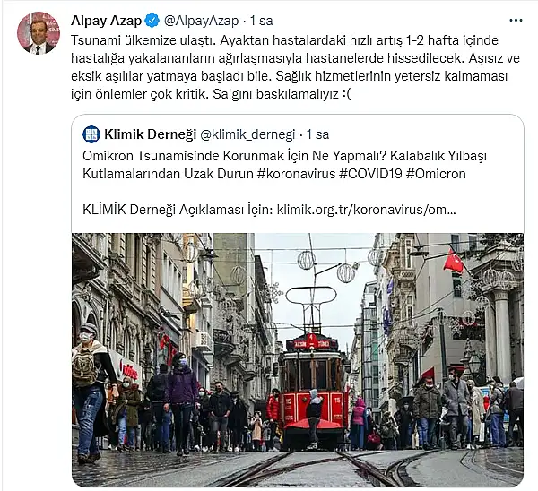The width and height of the screenshot is (538, 491).
Task: Follow the klimik.org.tr/koronavirus link
Action: [x=366, y=209]
